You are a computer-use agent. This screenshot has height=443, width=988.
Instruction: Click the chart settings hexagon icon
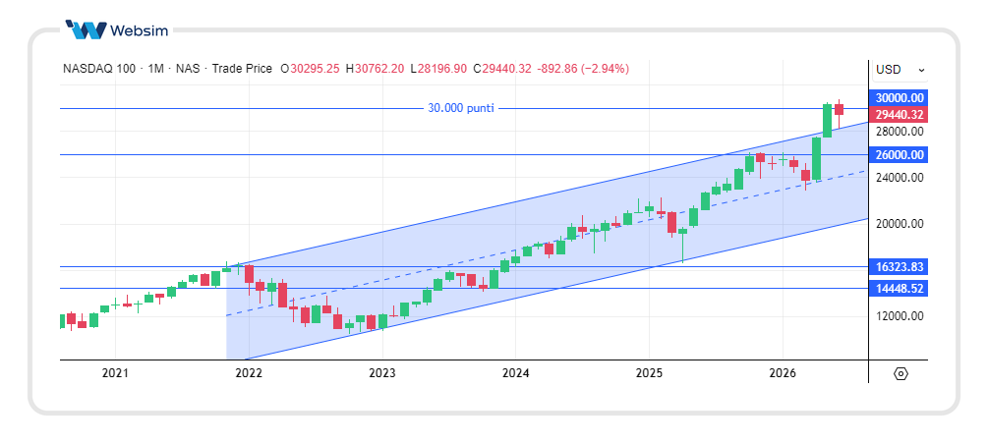(901, 373)
